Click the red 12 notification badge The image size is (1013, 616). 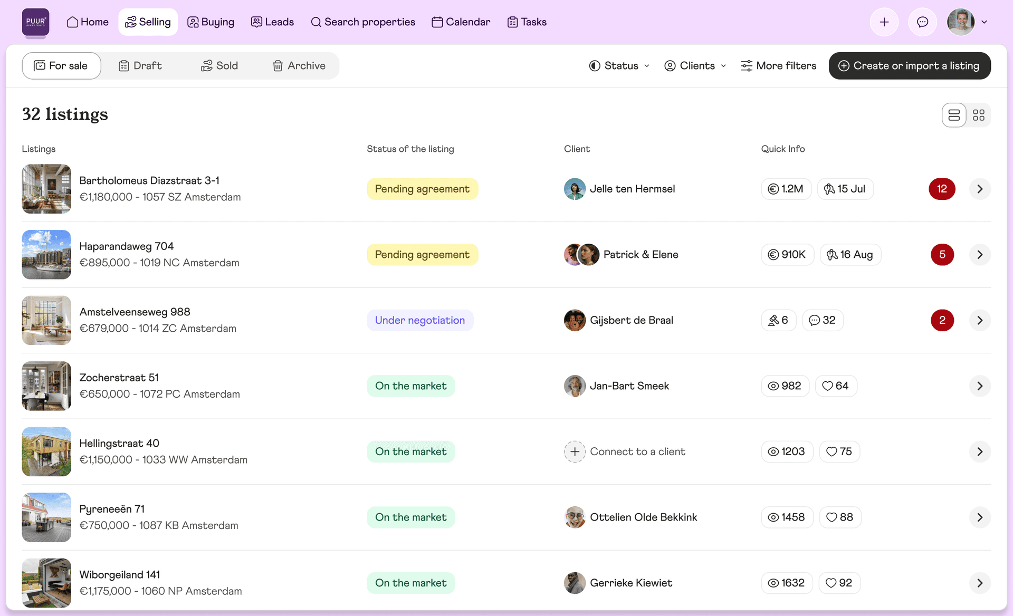tap(942, 188)
